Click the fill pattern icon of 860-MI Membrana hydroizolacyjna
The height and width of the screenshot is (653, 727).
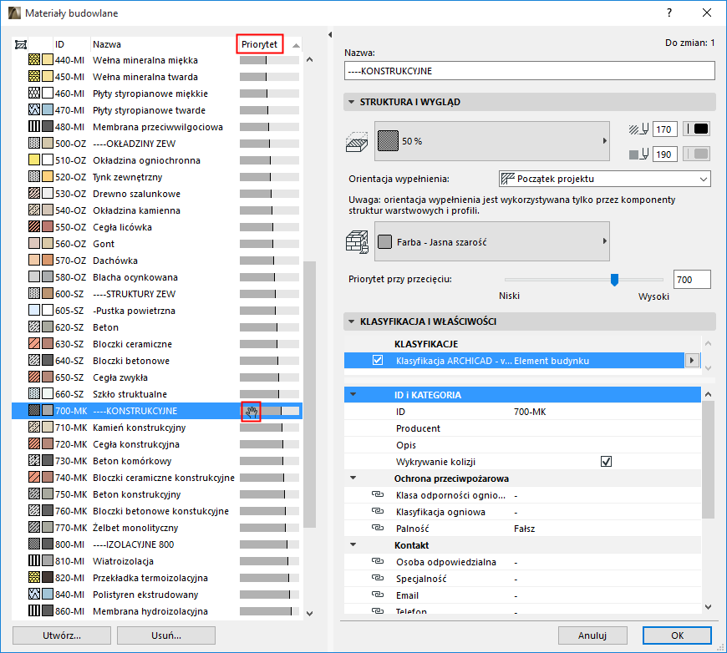[34, 610]
